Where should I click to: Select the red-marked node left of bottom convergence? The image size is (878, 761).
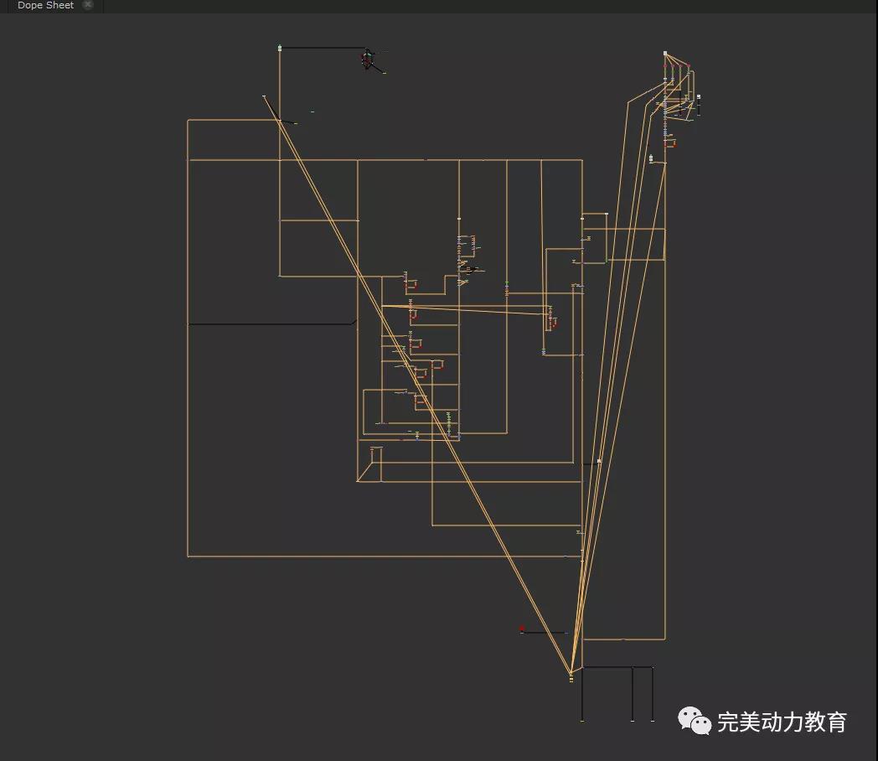point(522,629)
